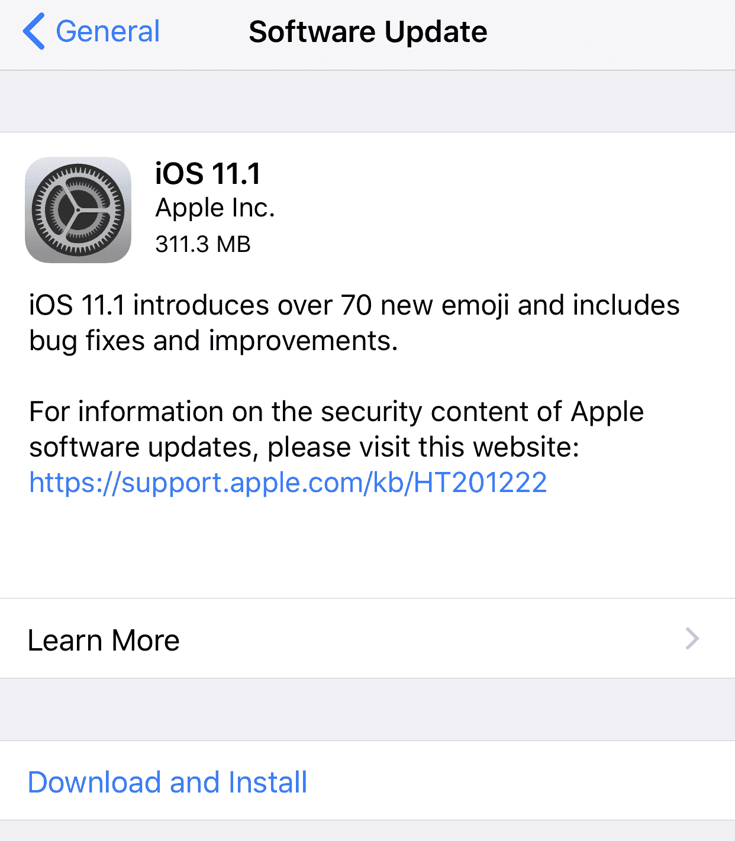The height and width of the screenshot is (841, 735).
Task: Tap the Learn More disclosure chevron
Action: click(x=692, y=639)
